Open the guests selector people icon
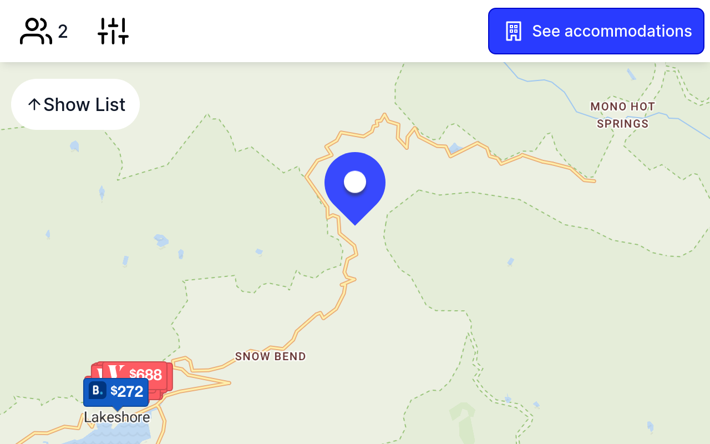 pyautogui.click(x=35, y=31)
